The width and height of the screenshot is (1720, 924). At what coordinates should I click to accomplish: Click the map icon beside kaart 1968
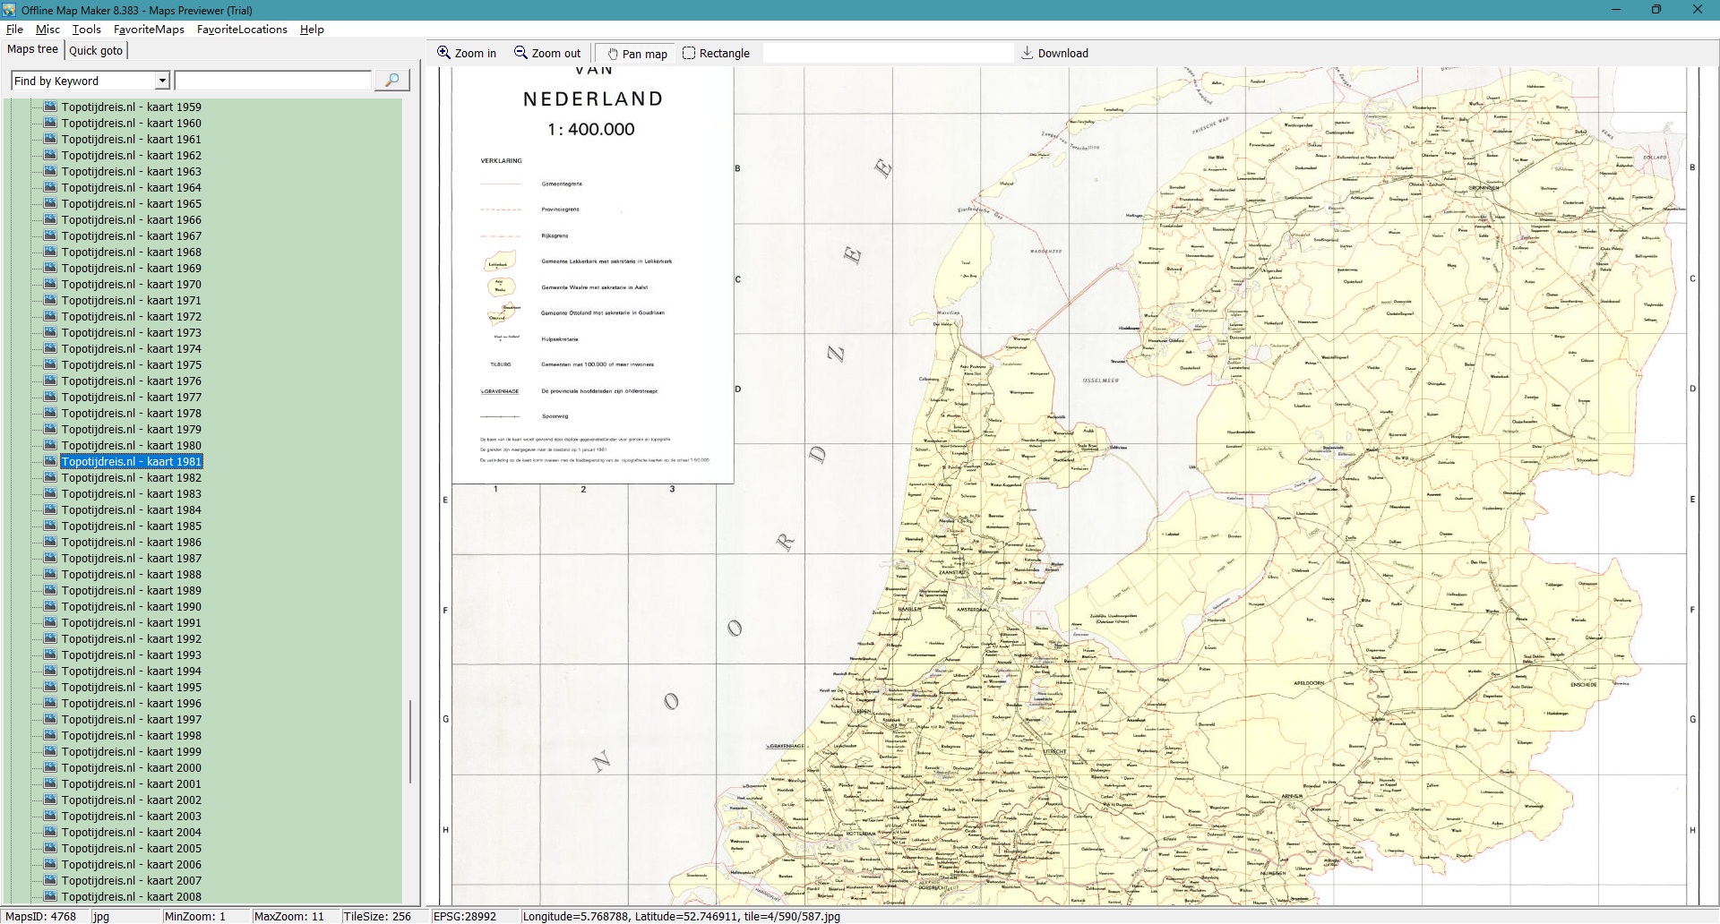[x=51, y=252]
